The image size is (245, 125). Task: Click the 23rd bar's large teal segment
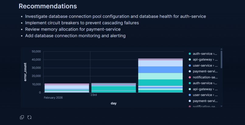point(114,88)
